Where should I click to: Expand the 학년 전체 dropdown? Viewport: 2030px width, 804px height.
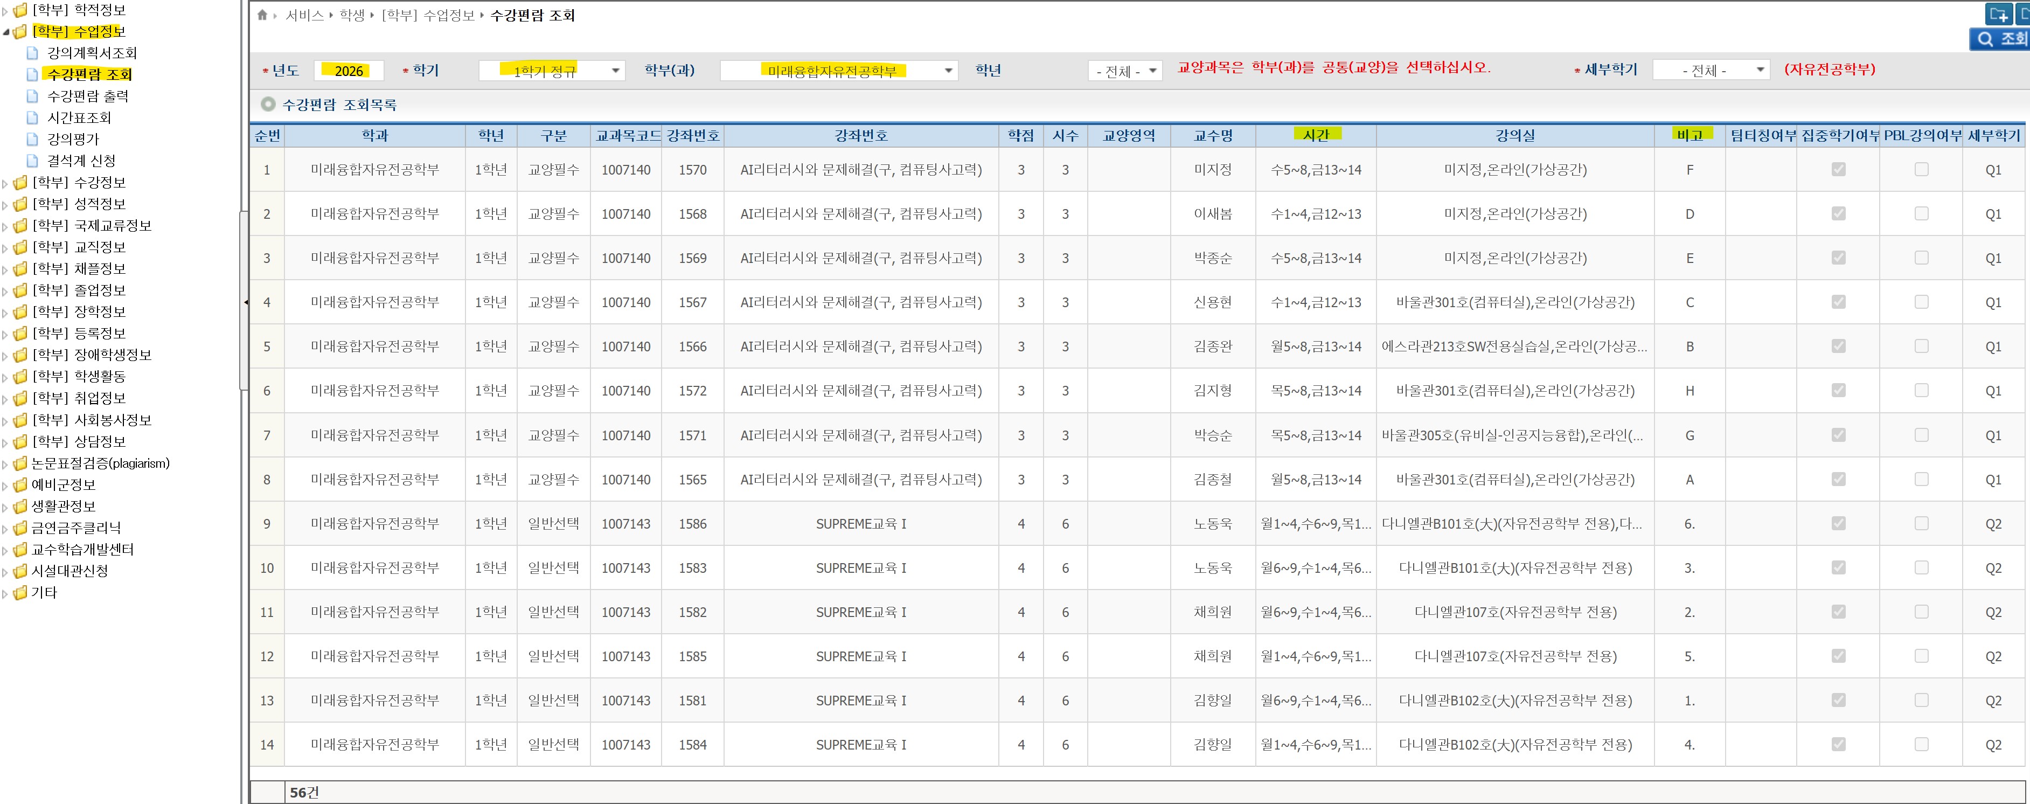pos(1124,71)
